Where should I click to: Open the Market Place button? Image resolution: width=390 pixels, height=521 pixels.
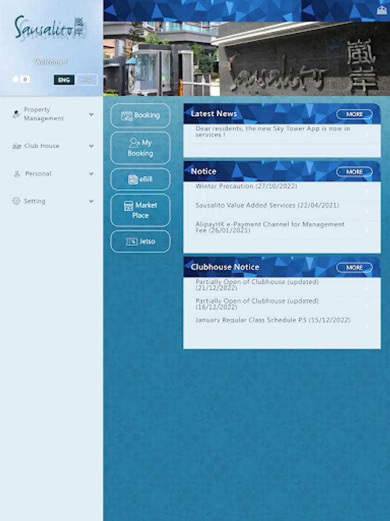pyautogui.click(x=140, y=210)
